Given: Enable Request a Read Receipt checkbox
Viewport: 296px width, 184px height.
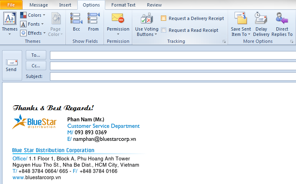Looking at the screenshot, I should 163,30.
